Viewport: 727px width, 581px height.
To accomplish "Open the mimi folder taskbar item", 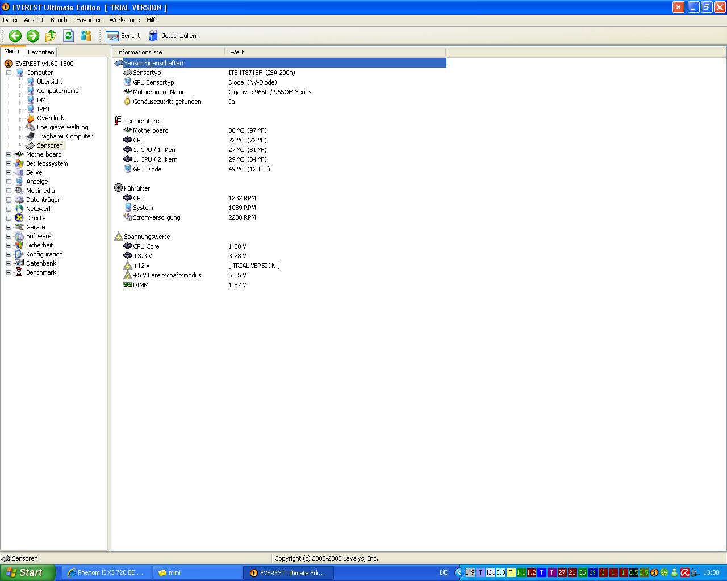I will click(x=198, y=572).
